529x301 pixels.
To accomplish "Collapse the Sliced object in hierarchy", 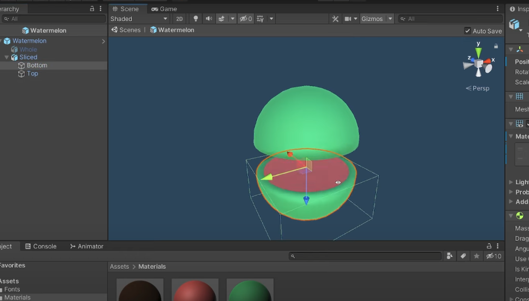I will pos(7,57).
